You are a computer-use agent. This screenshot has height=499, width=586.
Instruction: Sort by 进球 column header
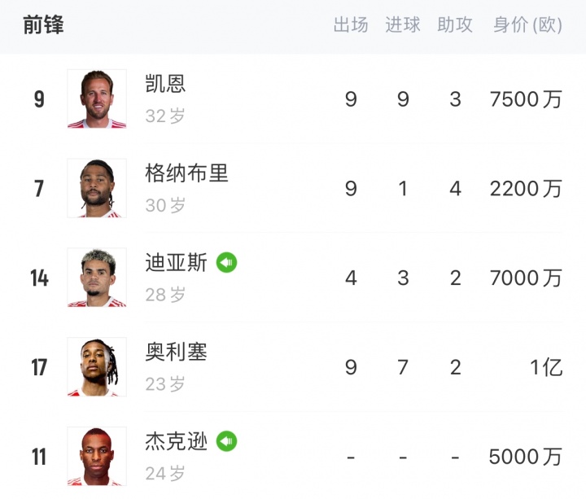tap(403, 25)
